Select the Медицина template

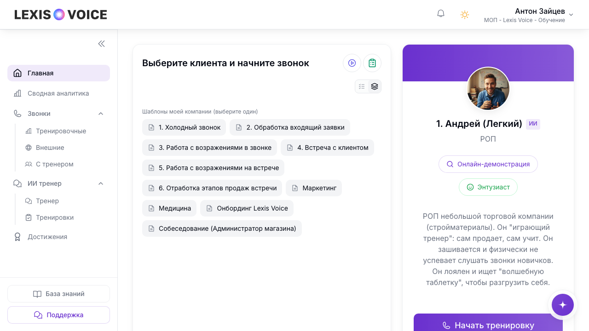(x=169, y=208)
